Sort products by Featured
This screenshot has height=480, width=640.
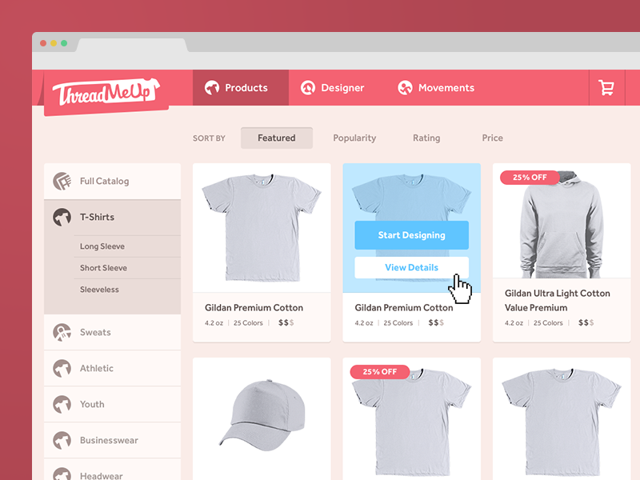277,138
